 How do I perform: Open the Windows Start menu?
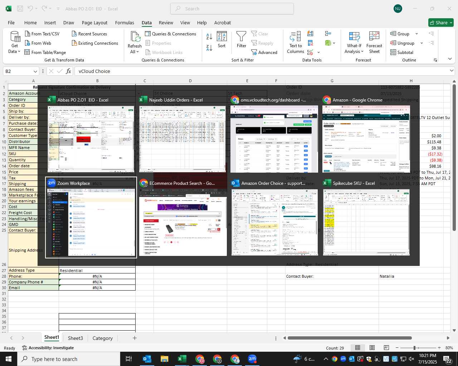coord(9,359)
